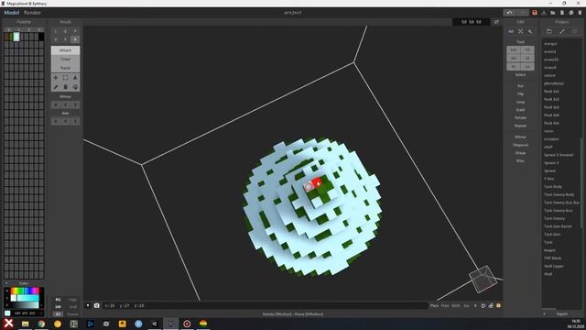This screenshot has width=586, height=330.
Task: Select the V voxel brush mode
Action: [56, 39]
